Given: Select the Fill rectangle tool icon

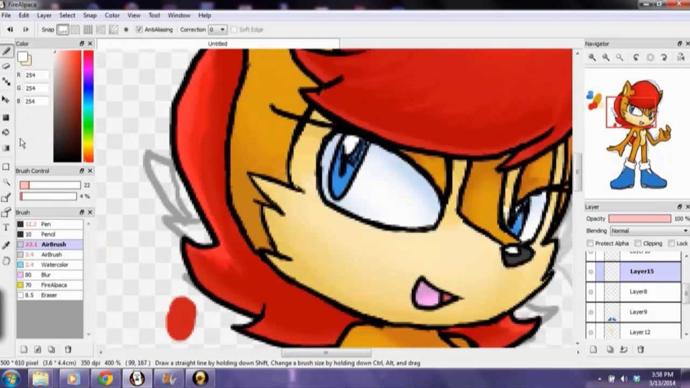Looking at the screenshot, I should pos(6,117).
